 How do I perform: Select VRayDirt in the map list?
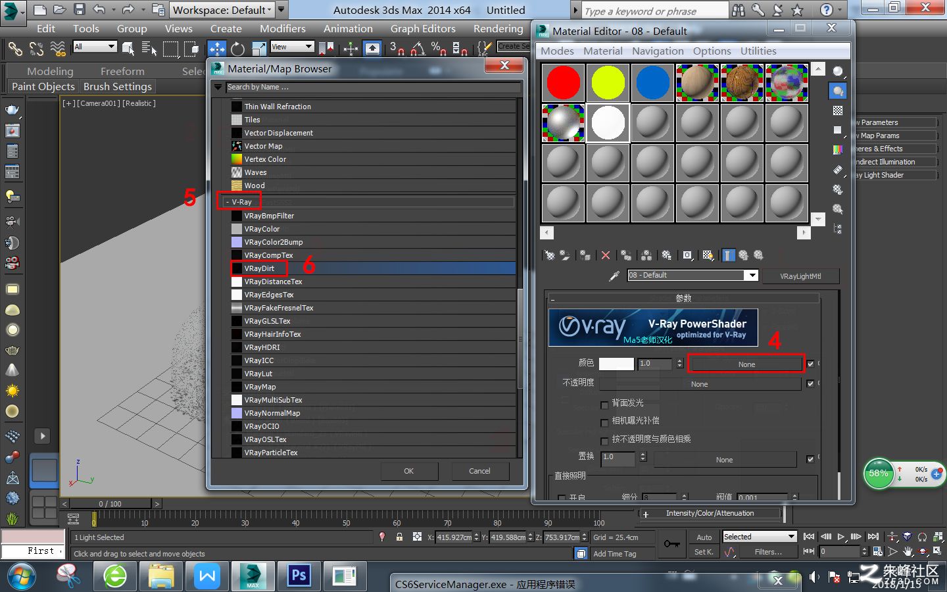(374, 268)
